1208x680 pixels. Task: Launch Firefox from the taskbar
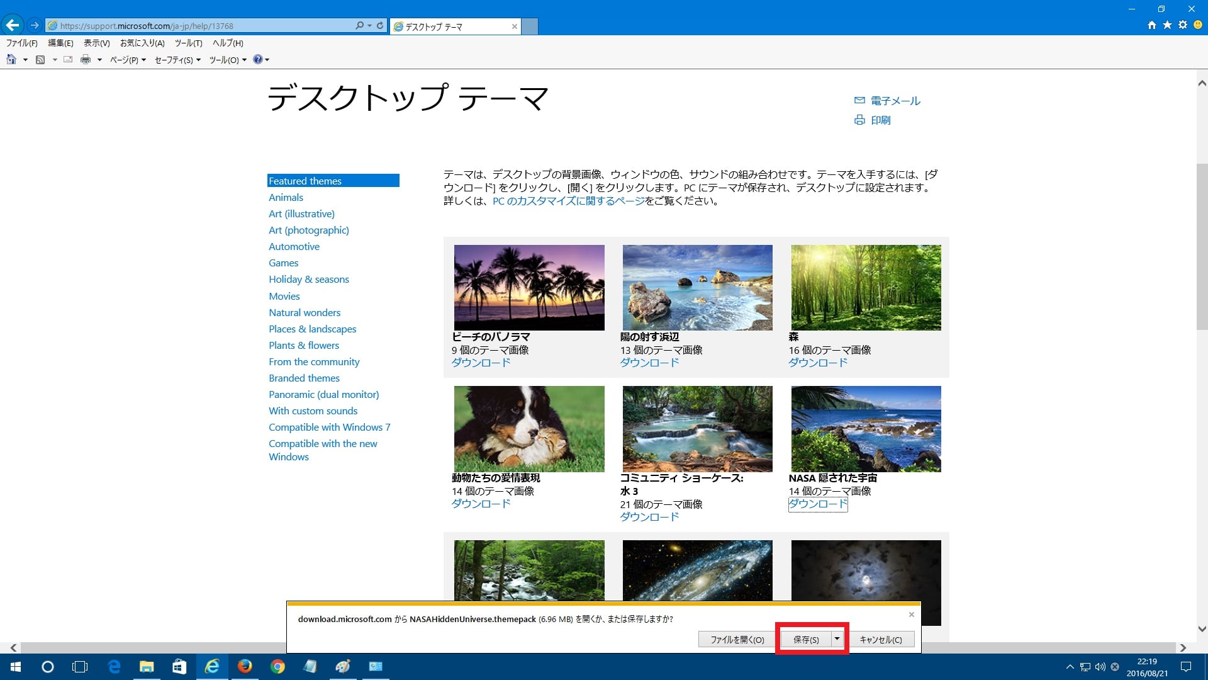click(x=245, y=667)
